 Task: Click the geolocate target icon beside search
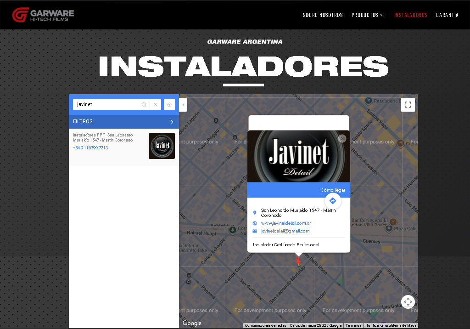pos(169,104)
